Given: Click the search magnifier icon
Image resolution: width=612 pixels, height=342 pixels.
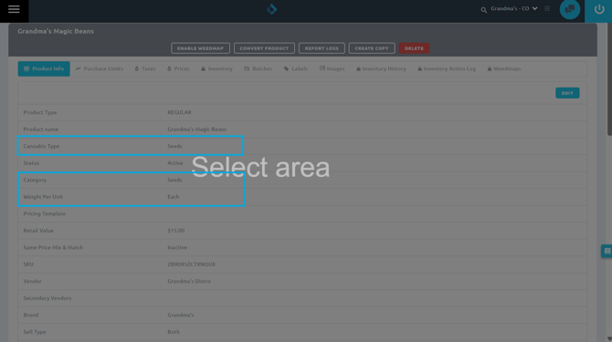Looking at the screenshot, I should (x=483, y=10).
